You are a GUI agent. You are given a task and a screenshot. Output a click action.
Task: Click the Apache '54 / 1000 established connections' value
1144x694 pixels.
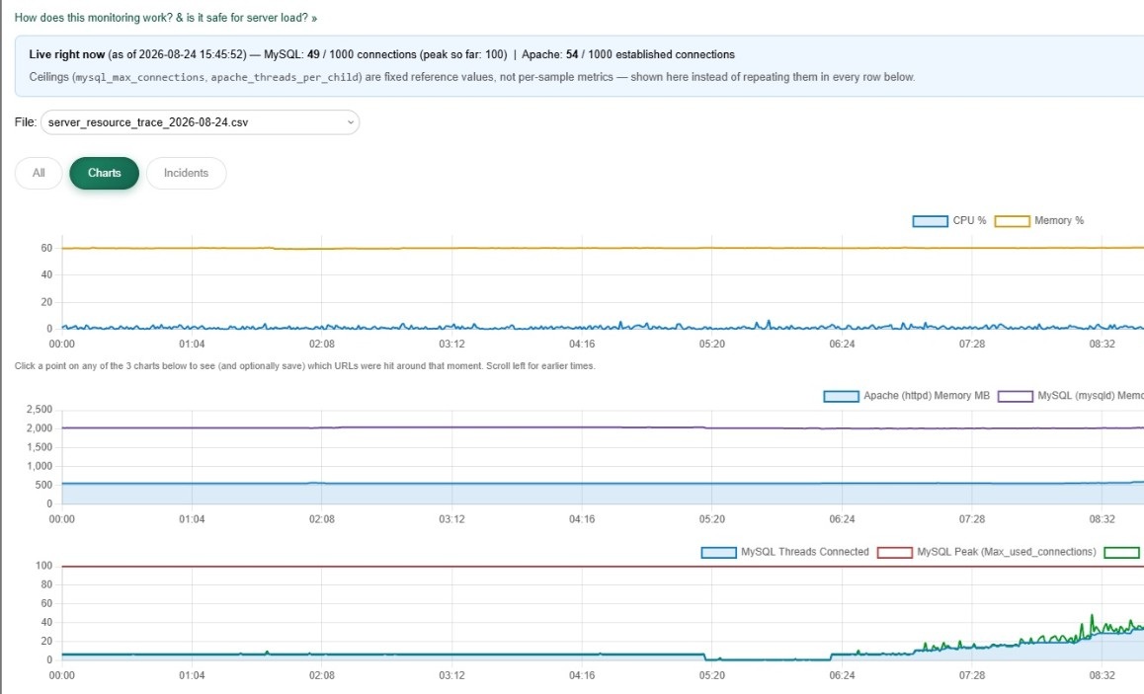(x=650, y=54)
